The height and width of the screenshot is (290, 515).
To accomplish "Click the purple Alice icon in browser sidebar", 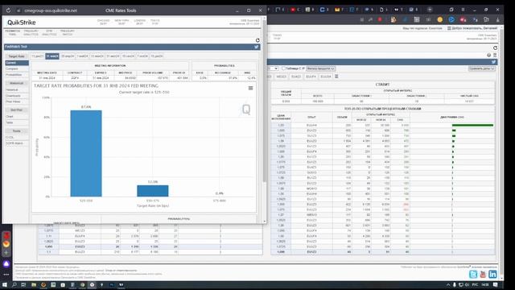I will (6, 263).
